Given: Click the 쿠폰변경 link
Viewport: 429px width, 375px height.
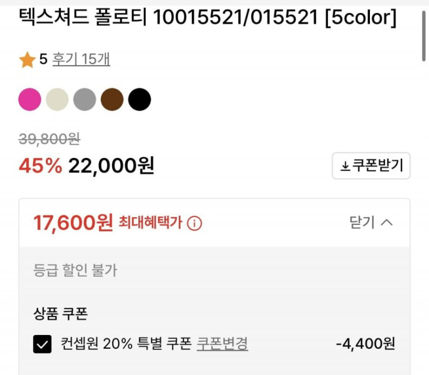Looking at the screenshot, I should pos(222,343).
